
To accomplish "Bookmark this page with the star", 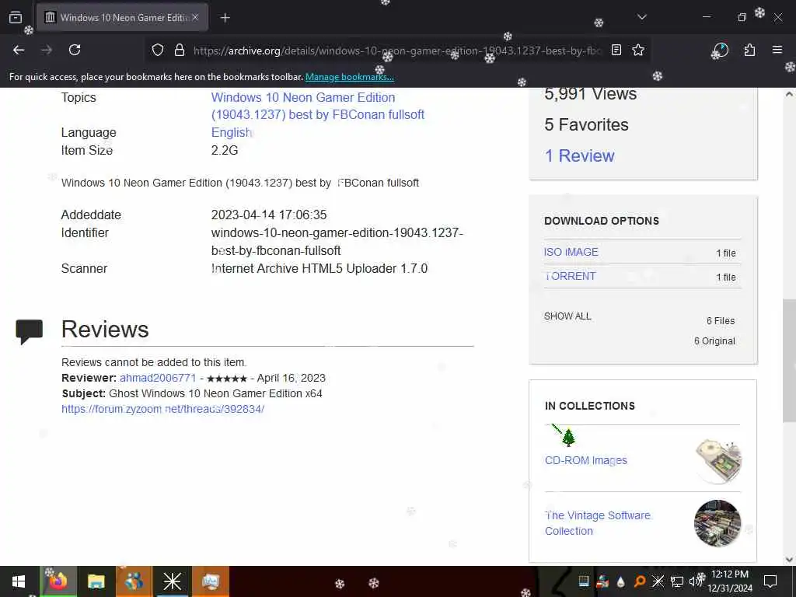I will pyautogui.click(x=638, y=50).
